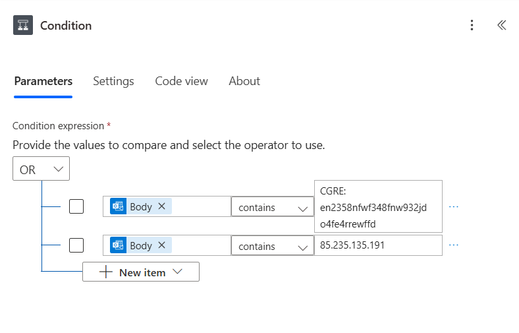Click the value field containing 85.235.135.191
The height and width of the screenshot is (333, 519).
[378, 245]
